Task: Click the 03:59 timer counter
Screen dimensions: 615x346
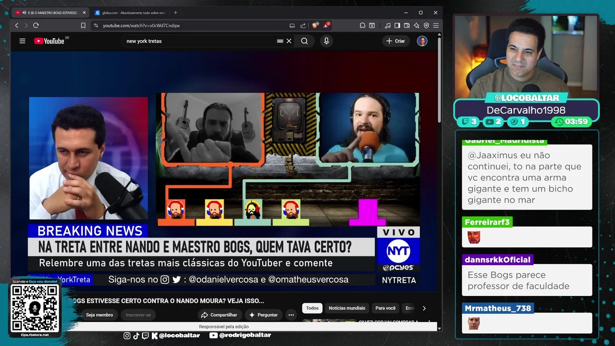Action: point(572,122)
